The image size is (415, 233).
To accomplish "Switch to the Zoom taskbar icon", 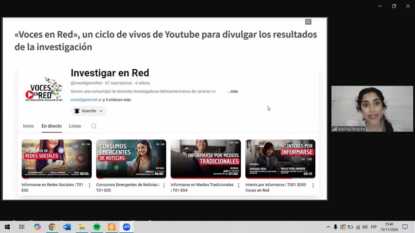I will [127, 227].
